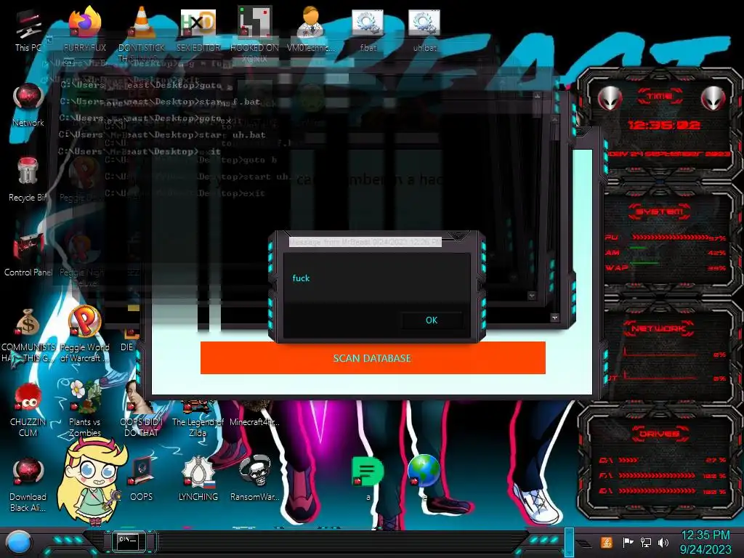Click the CPU usage bar in SYSTEM gadget
Image resolution: width=744 pixels, height=558 pixels.
tap(671, 237)
